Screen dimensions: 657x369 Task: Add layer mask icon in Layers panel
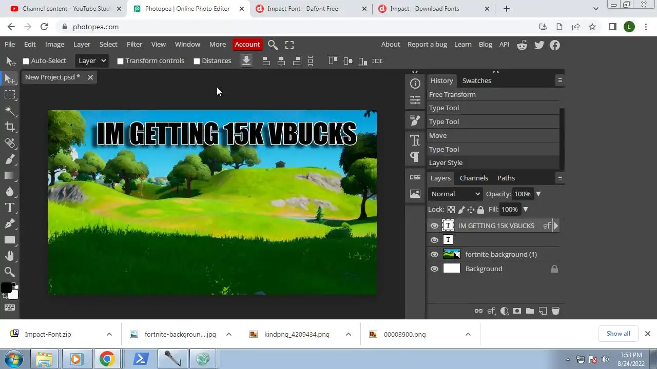click(517, 311)
